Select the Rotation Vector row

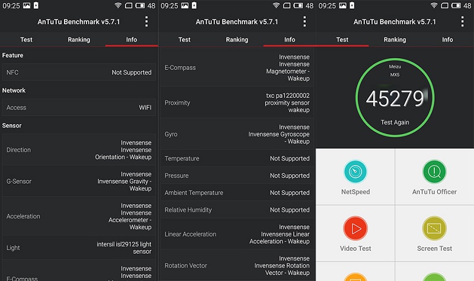(237, 266)
